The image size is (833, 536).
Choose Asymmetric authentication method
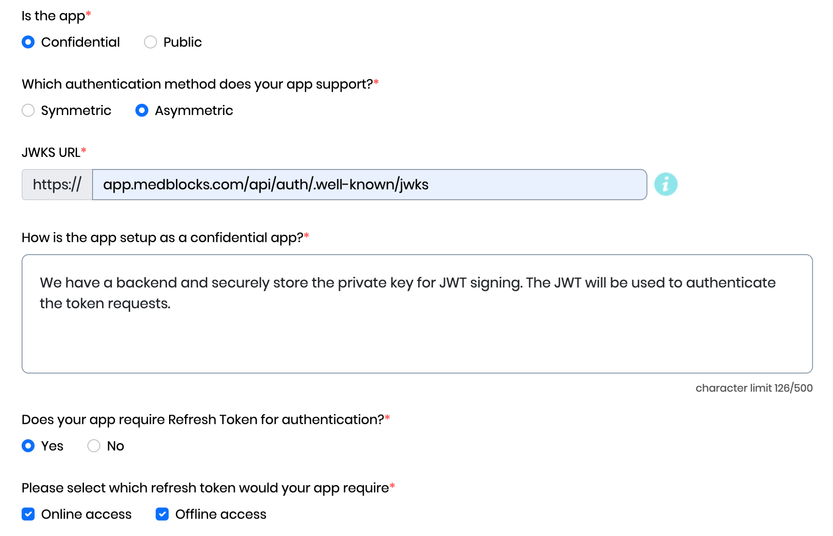pyautogui.click(x=142, y=110)
